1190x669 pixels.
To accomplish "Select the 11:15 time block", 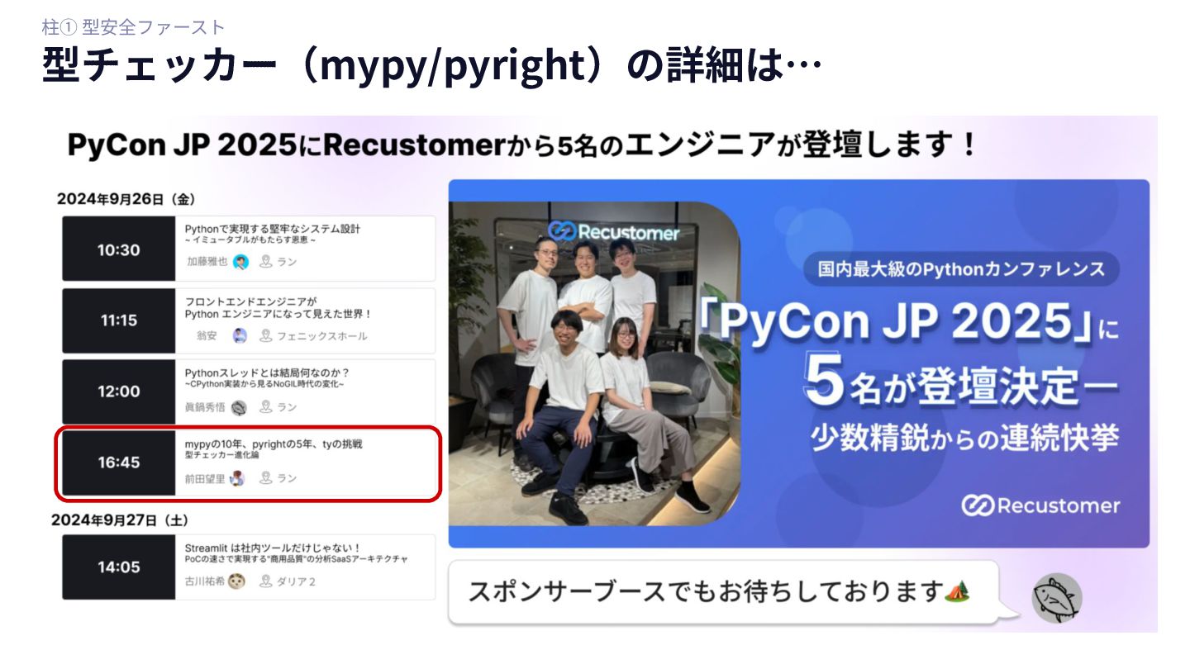I will [x=119, y=320].
